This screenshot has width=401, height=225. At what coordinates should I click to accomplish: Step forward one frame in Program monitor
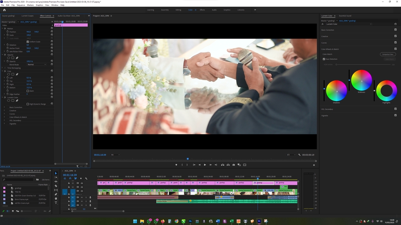click(x=211, y=165)
